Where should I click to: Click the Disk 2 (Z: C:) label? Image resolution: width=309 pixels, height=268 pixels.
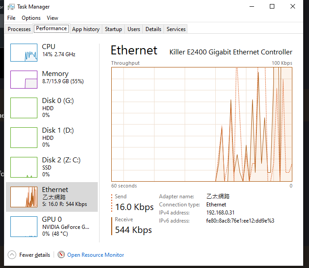click(61, 160)
